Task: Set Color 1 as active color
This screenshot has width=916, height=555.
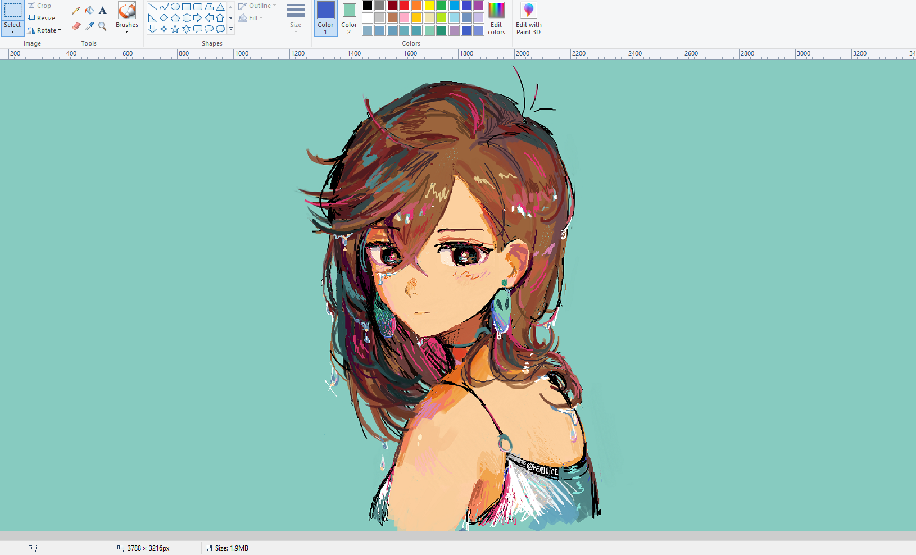Action: pyautogui.click(x=325, y=18)
